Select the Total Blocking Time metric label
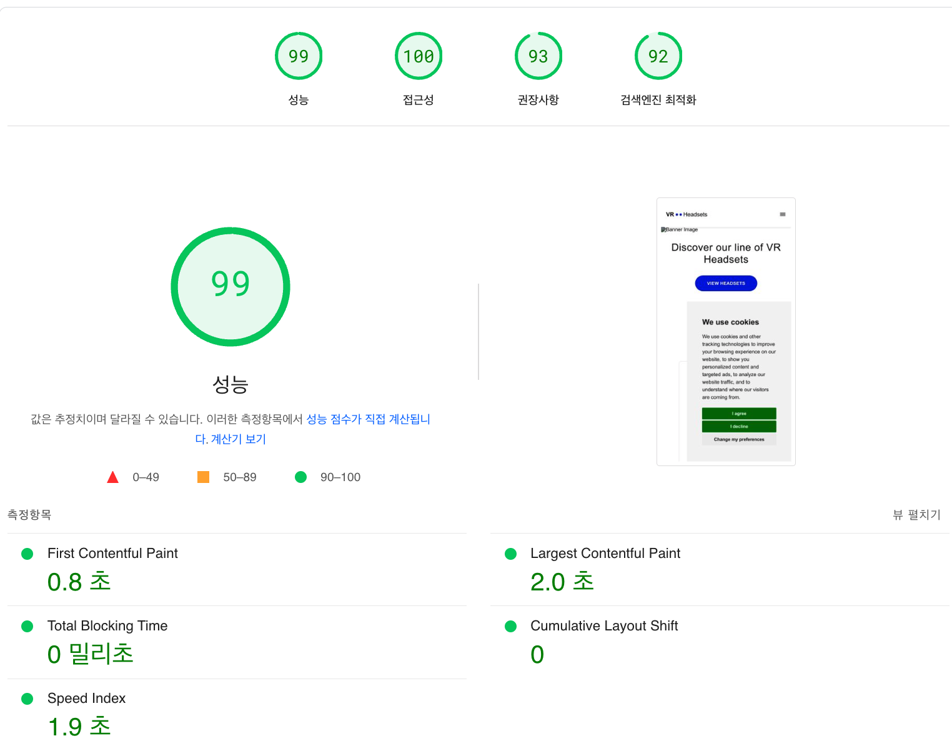952x756 pixels. coord(107,626)
